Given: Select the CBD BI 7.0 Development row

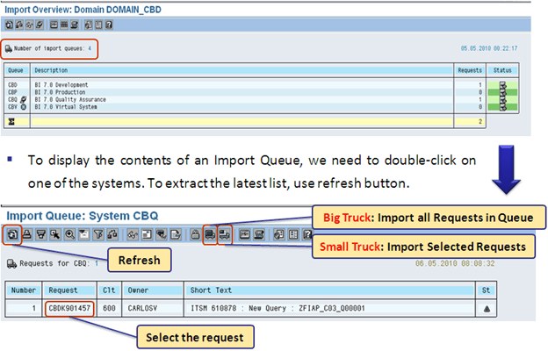Looking at the screenshot, I should pyautogui.click(x=63, y=84).
